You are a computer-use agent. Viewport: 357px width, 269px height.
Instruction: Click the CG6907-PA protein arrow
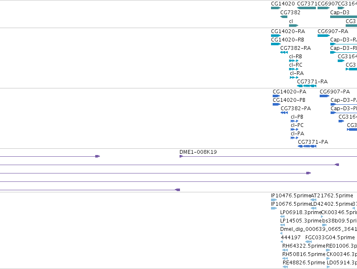[324, 96]
